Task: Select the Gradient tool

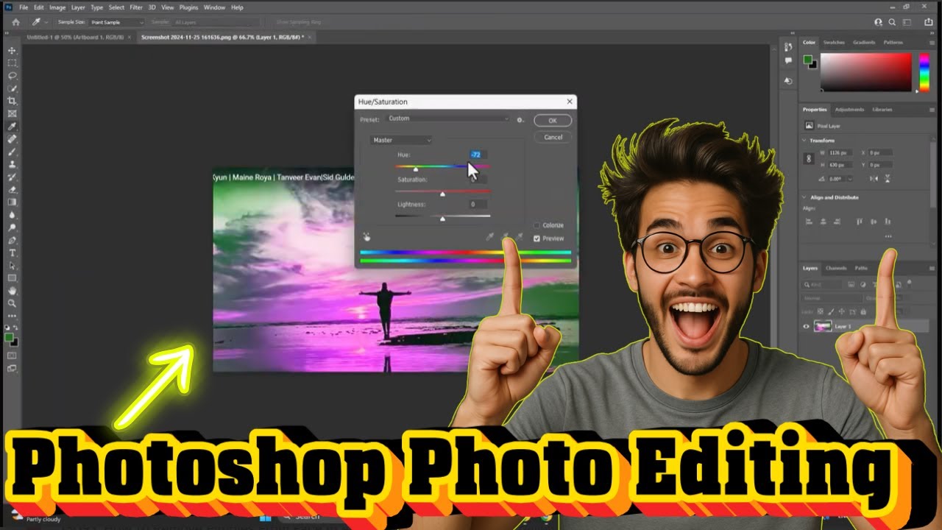Action: [x=13, y=202]
